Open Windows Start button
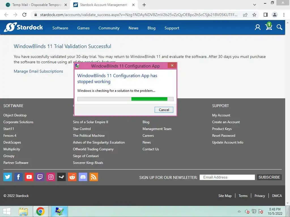The image size is (290, 217). [x=7, y=211]
